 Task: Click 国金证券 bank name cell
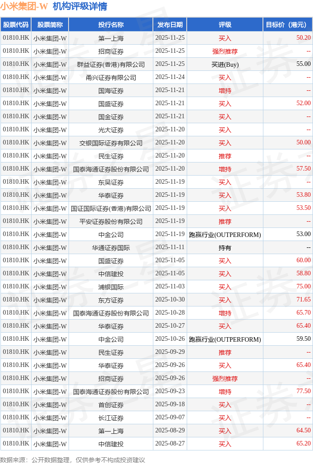pos(111,116)
